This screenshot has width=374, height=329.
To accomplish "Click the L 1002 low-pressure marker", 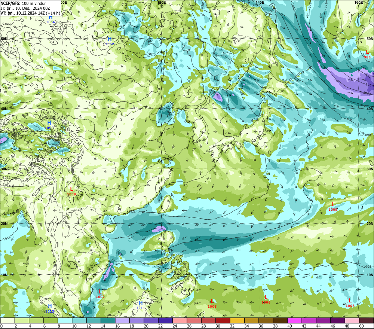I will coord(100,294).
